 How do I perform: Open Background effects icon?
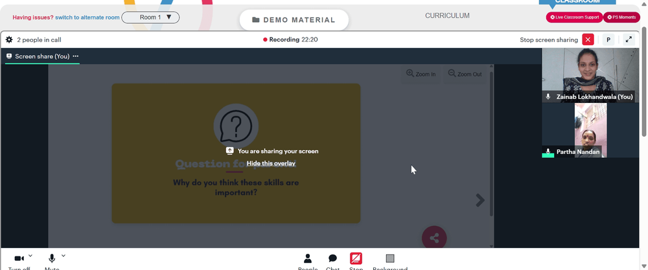(389, 258)
